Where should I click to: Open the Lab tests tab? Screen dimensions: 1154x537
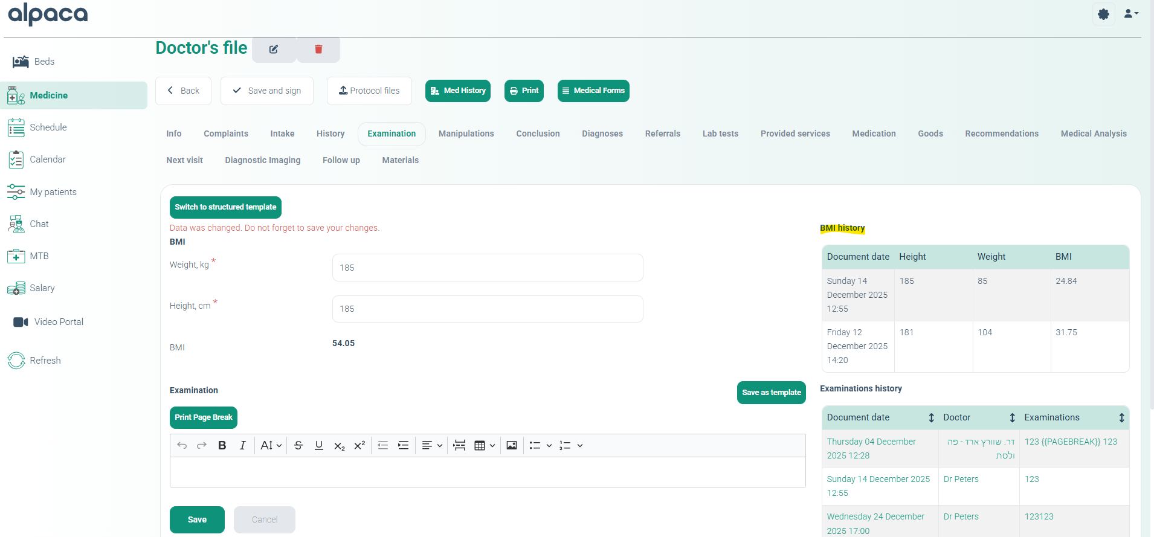point(720,133)
